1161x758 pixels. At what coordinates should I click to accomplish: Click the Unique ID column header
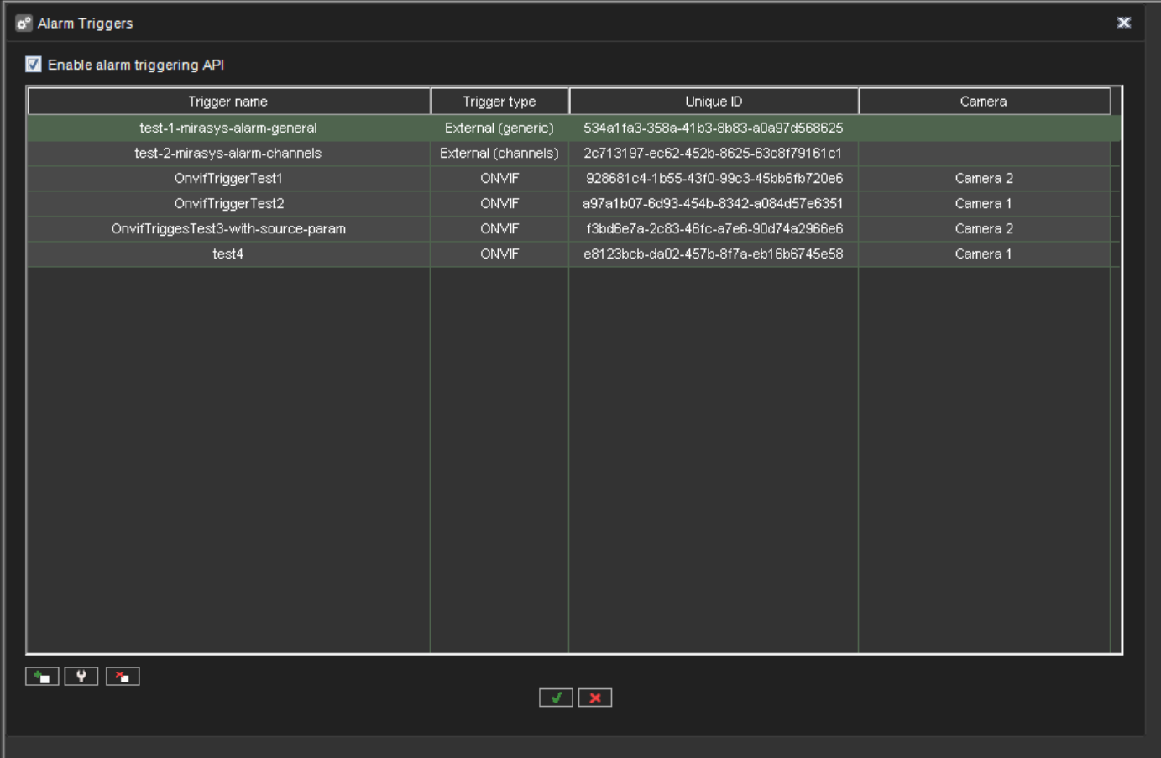coord(714,101)
